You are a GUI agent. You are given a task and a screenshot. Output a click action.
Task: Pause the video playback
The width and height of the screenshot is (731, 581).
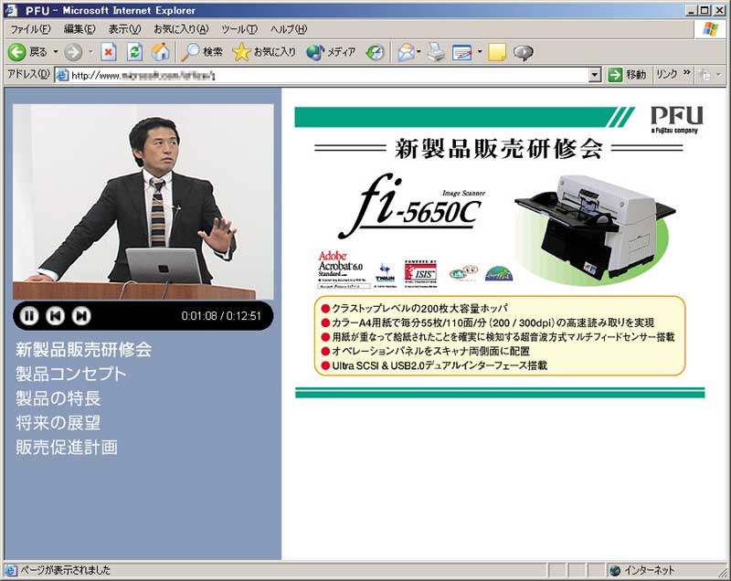29,316
